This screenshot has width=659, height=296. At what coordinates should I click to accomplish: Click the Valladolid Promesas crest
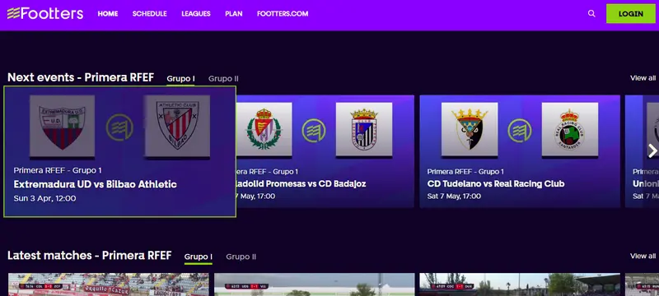264,130
